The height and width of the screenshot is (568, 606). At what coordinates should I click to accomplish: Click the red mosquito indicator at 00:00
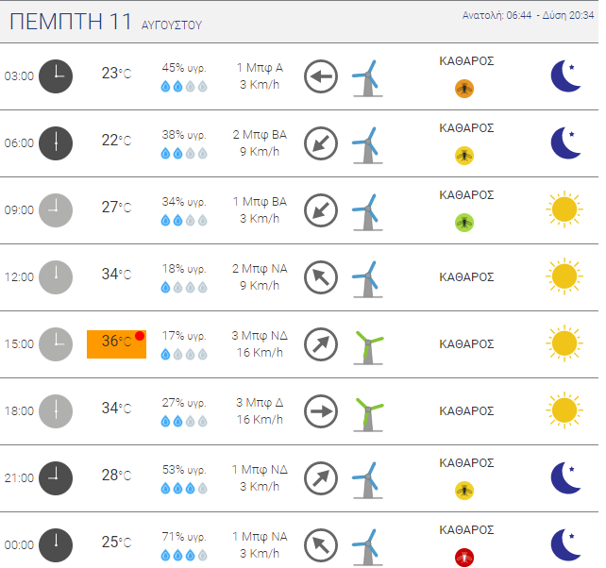point(464,558)
